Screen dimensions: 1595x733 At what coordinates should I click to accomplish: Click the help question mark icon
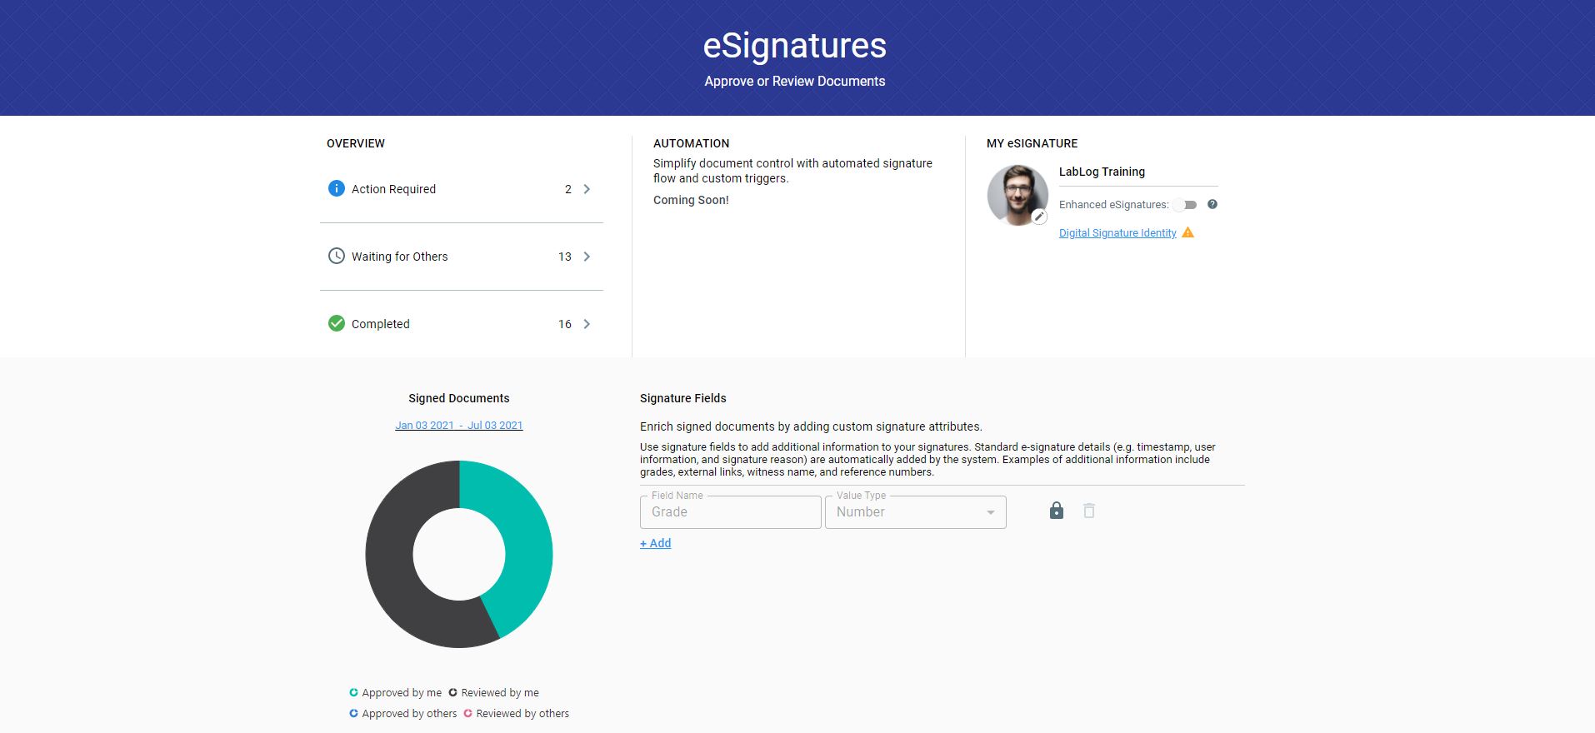click(1212, 204)
